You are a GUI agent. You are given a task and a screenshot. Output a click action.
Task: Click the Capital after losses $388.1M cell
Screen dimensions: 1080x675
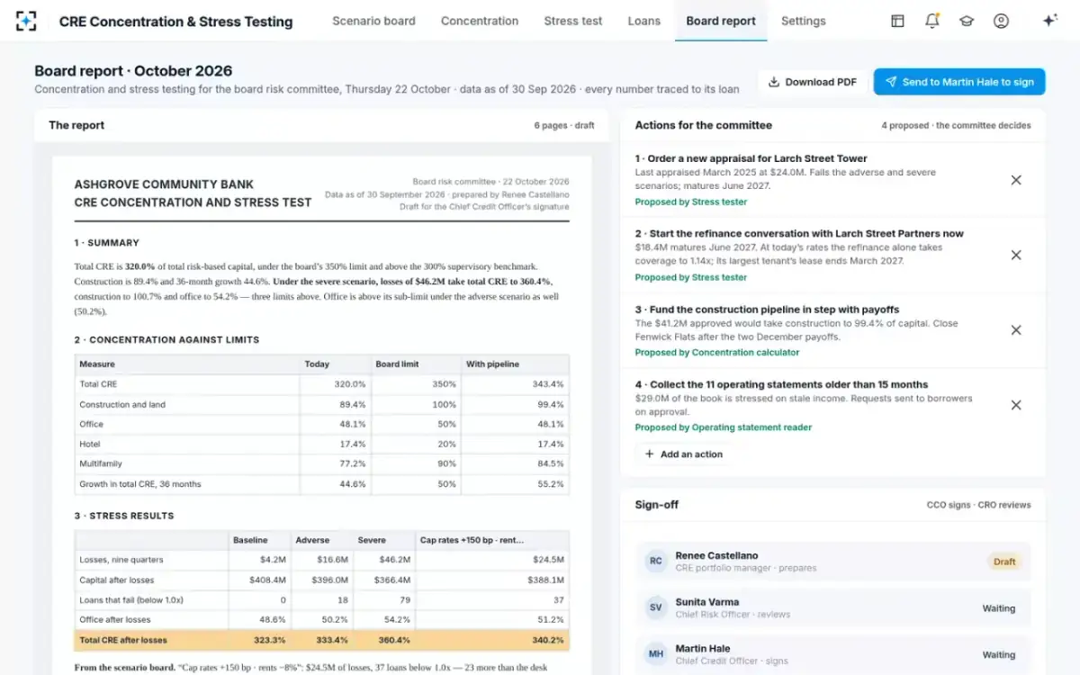coord(492,580)
